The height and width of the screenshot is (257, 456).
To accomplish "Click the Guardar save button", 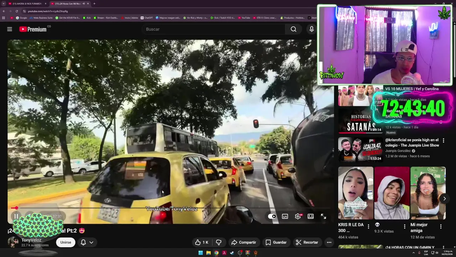I will point(276,242).
